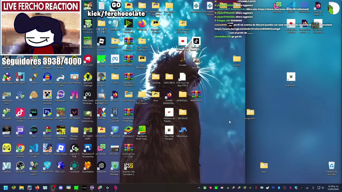Select the Roblox Player desktop icon
Viewport: 342px width, 192px height.
(61, 150)
